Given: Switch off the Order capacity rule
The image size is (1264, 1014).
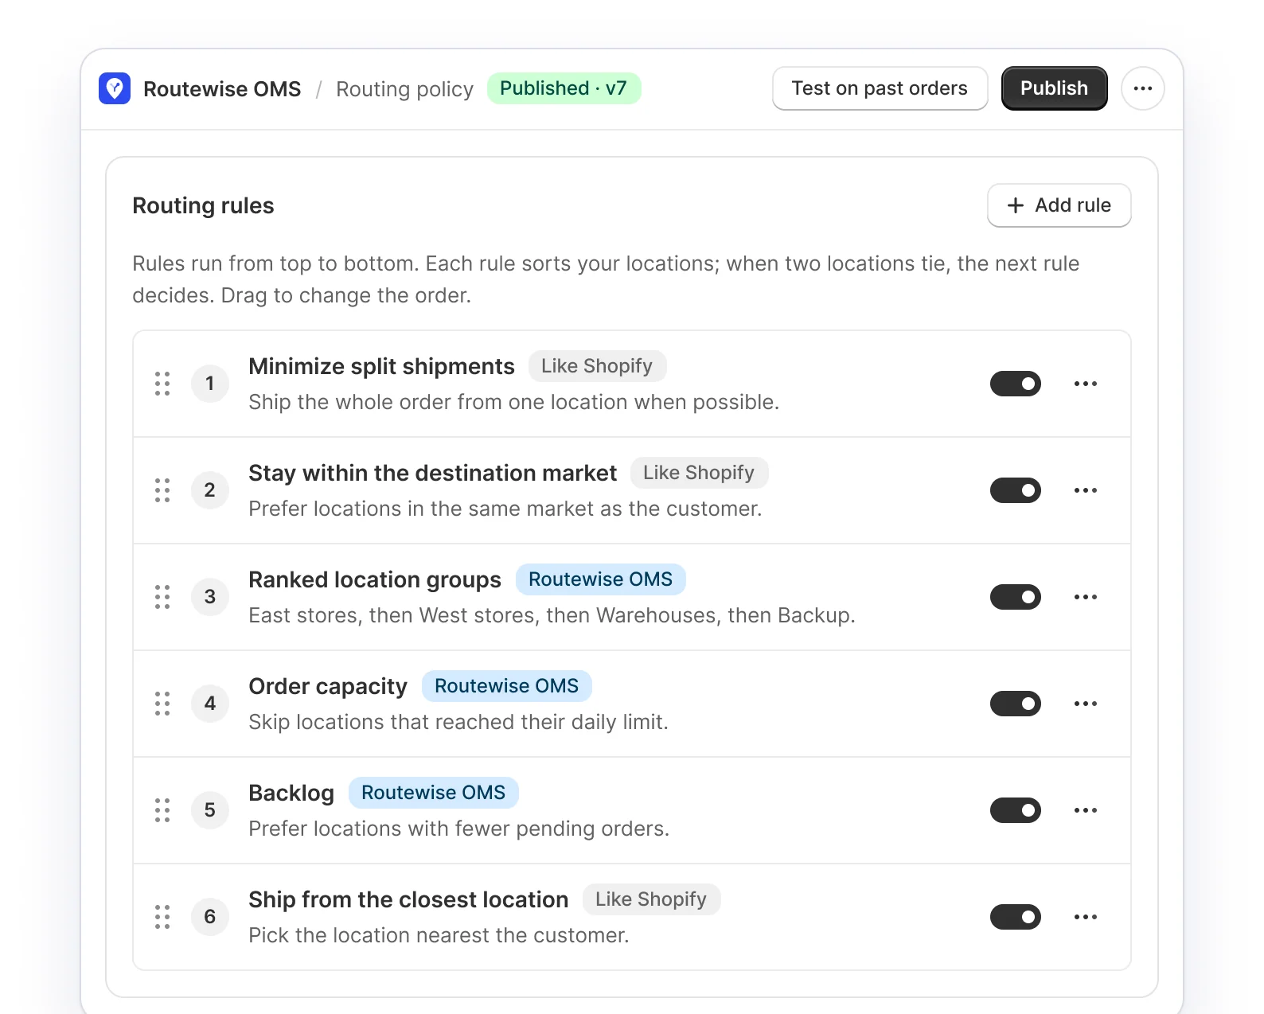Looking at the screenshot, I should coord(1016,704).
